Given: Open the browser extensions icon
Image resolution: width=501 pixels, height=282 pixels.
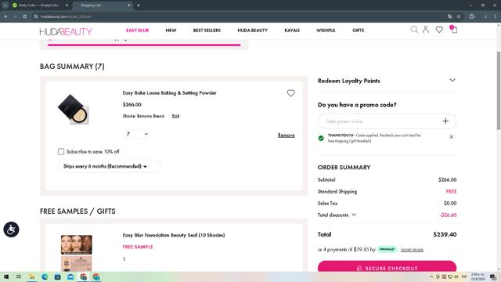Looking at the screenshot, I should [x=472, y=16].
